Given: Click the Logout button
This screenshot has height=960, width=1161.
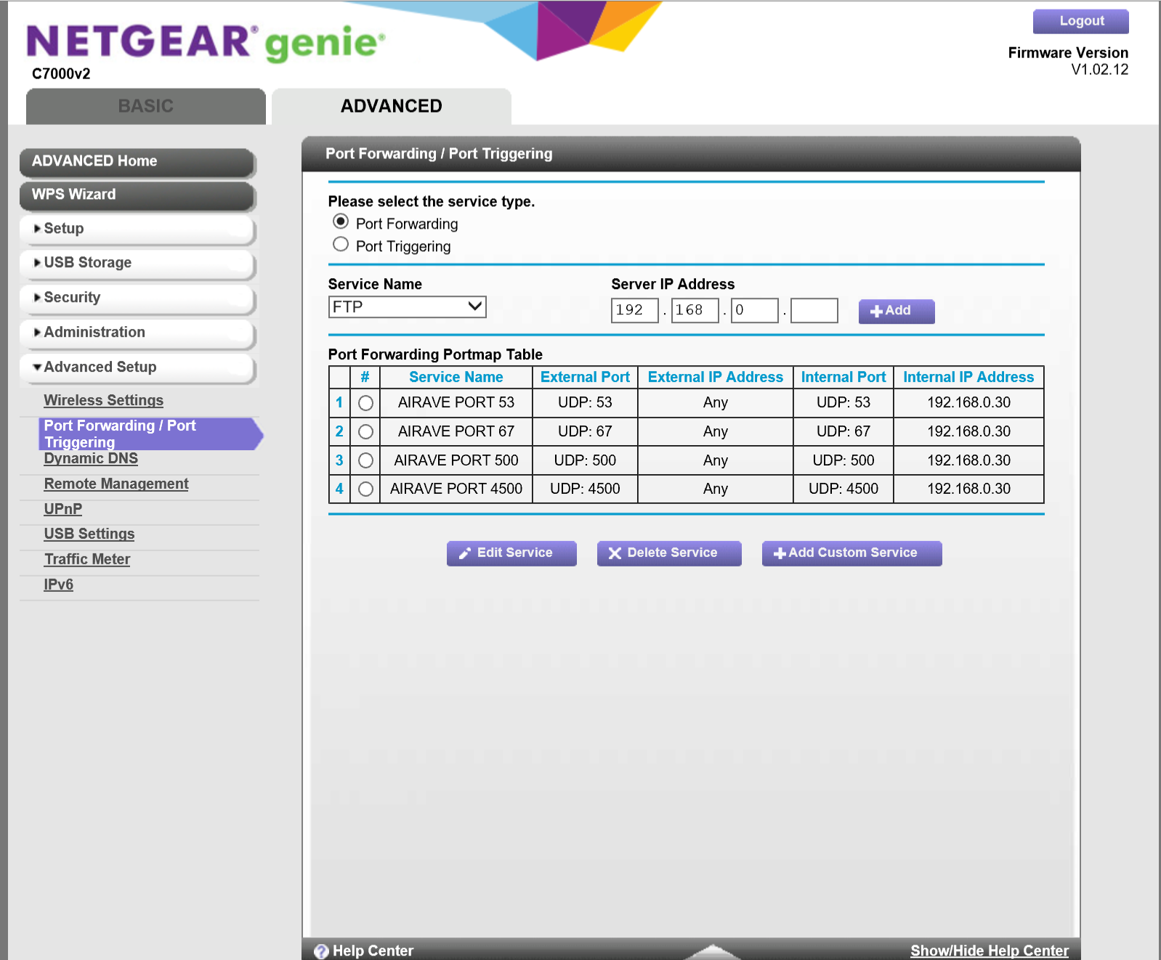Looking at the screenshot, I should (1081, 21).
